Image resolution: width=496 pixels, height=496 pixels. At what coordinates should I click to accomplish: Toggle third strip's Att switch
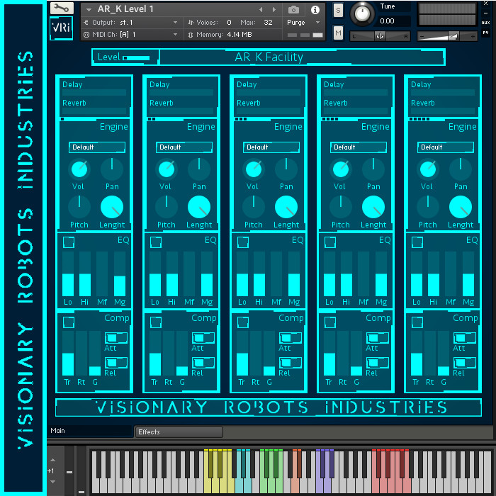[x=291, y=338]
